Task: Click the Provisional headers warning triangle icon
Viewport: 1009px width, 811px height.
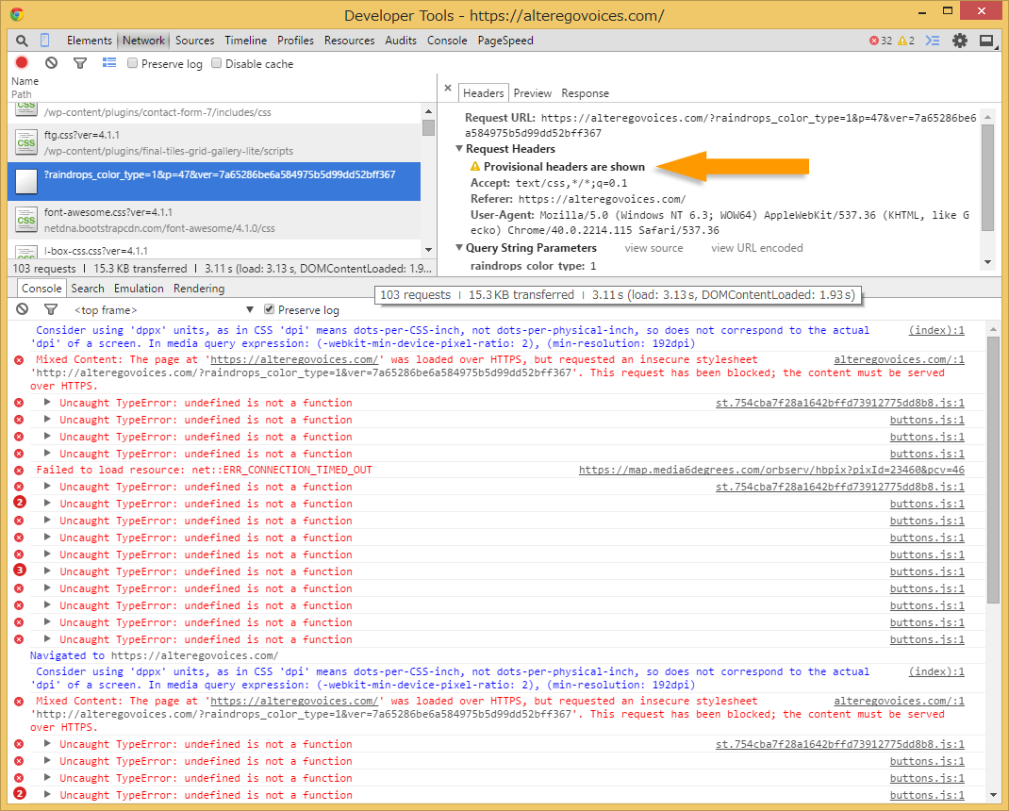Action: [x=475, y=167]
